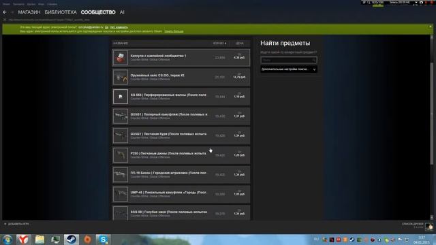Screen dimensions: 436x245
Task: Click the 4,38 руб price of capsule
Action: [x=239, y=58]
